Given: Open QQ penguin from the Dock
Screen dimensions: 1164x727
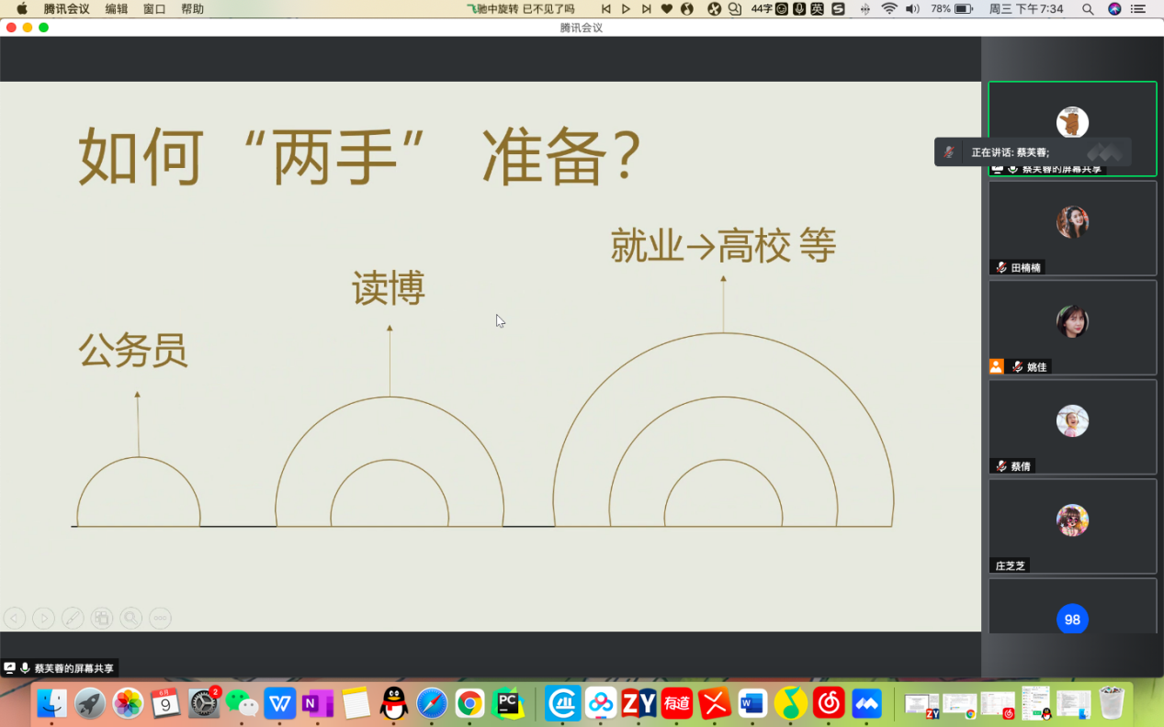Looking at the screenshot, I should [394, 703].
